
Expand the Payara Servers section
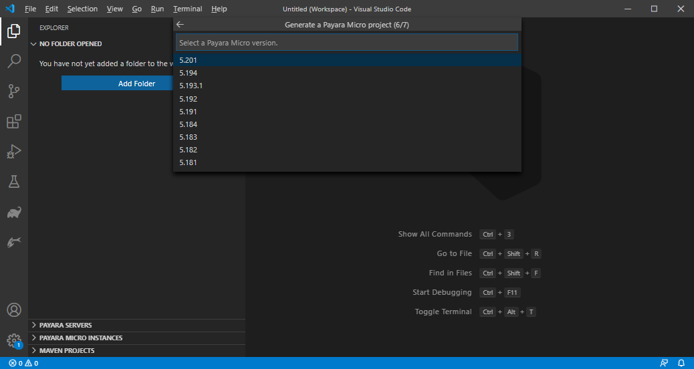click(66, 325)
